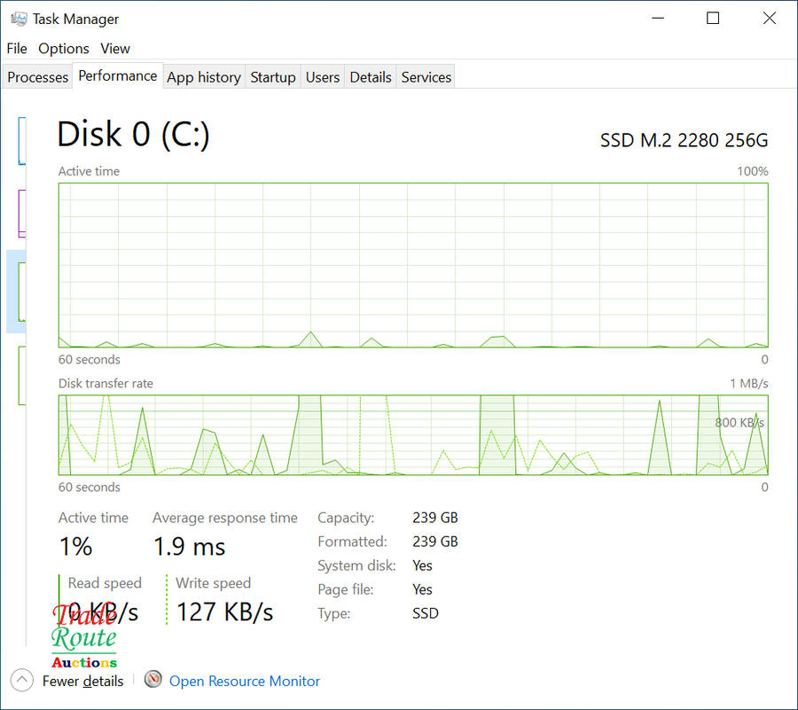Open the Options menu
Screen dimensions: 798x710
pos(64,49)
